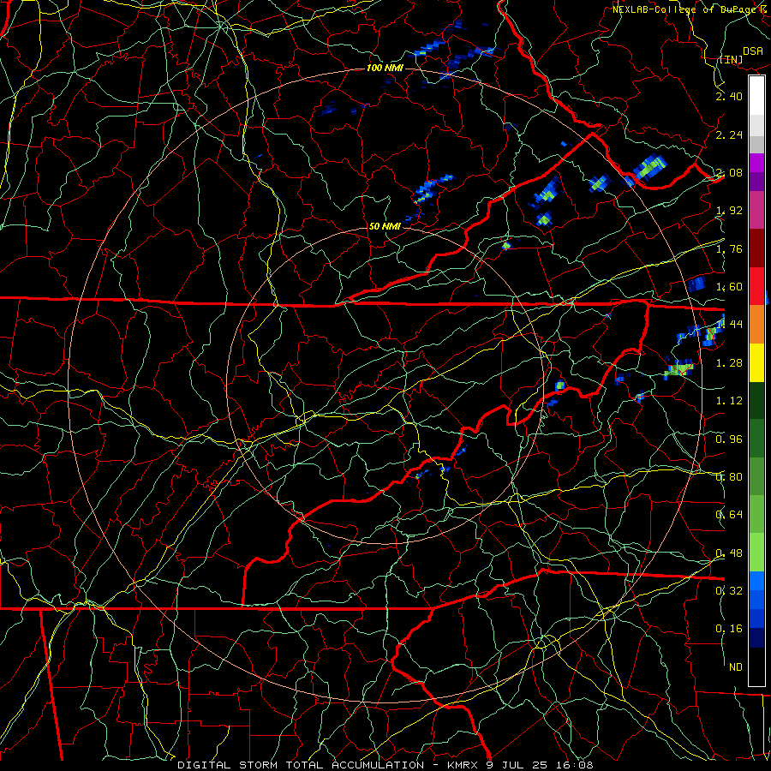Click the 'DSA' product label
771x771 pixels.
point(752,51)
